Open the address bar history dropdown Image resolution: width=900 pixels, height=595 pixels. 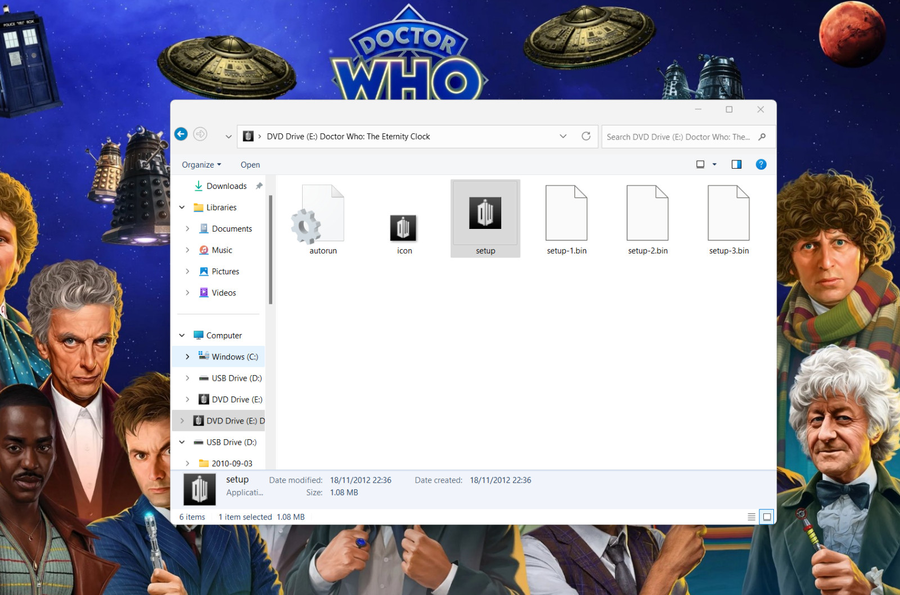pos(563,136)
